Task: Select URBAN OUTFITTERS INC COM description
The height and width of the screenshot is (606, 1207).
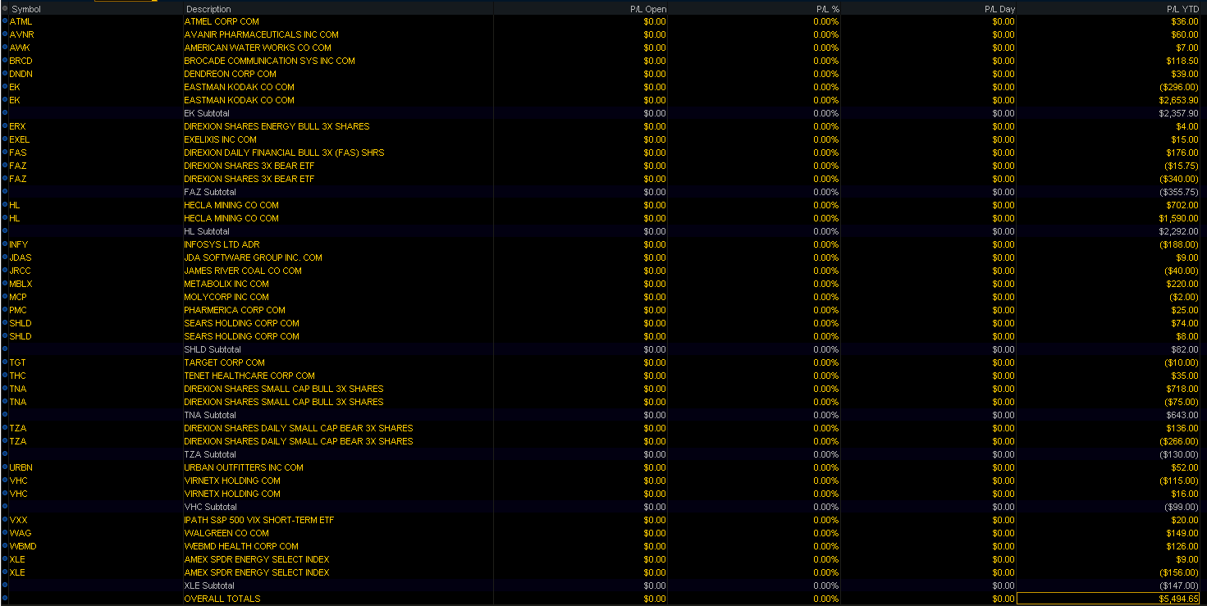Action: click(244, 467)
